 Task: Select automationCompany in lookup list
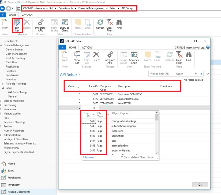point(118,126)
